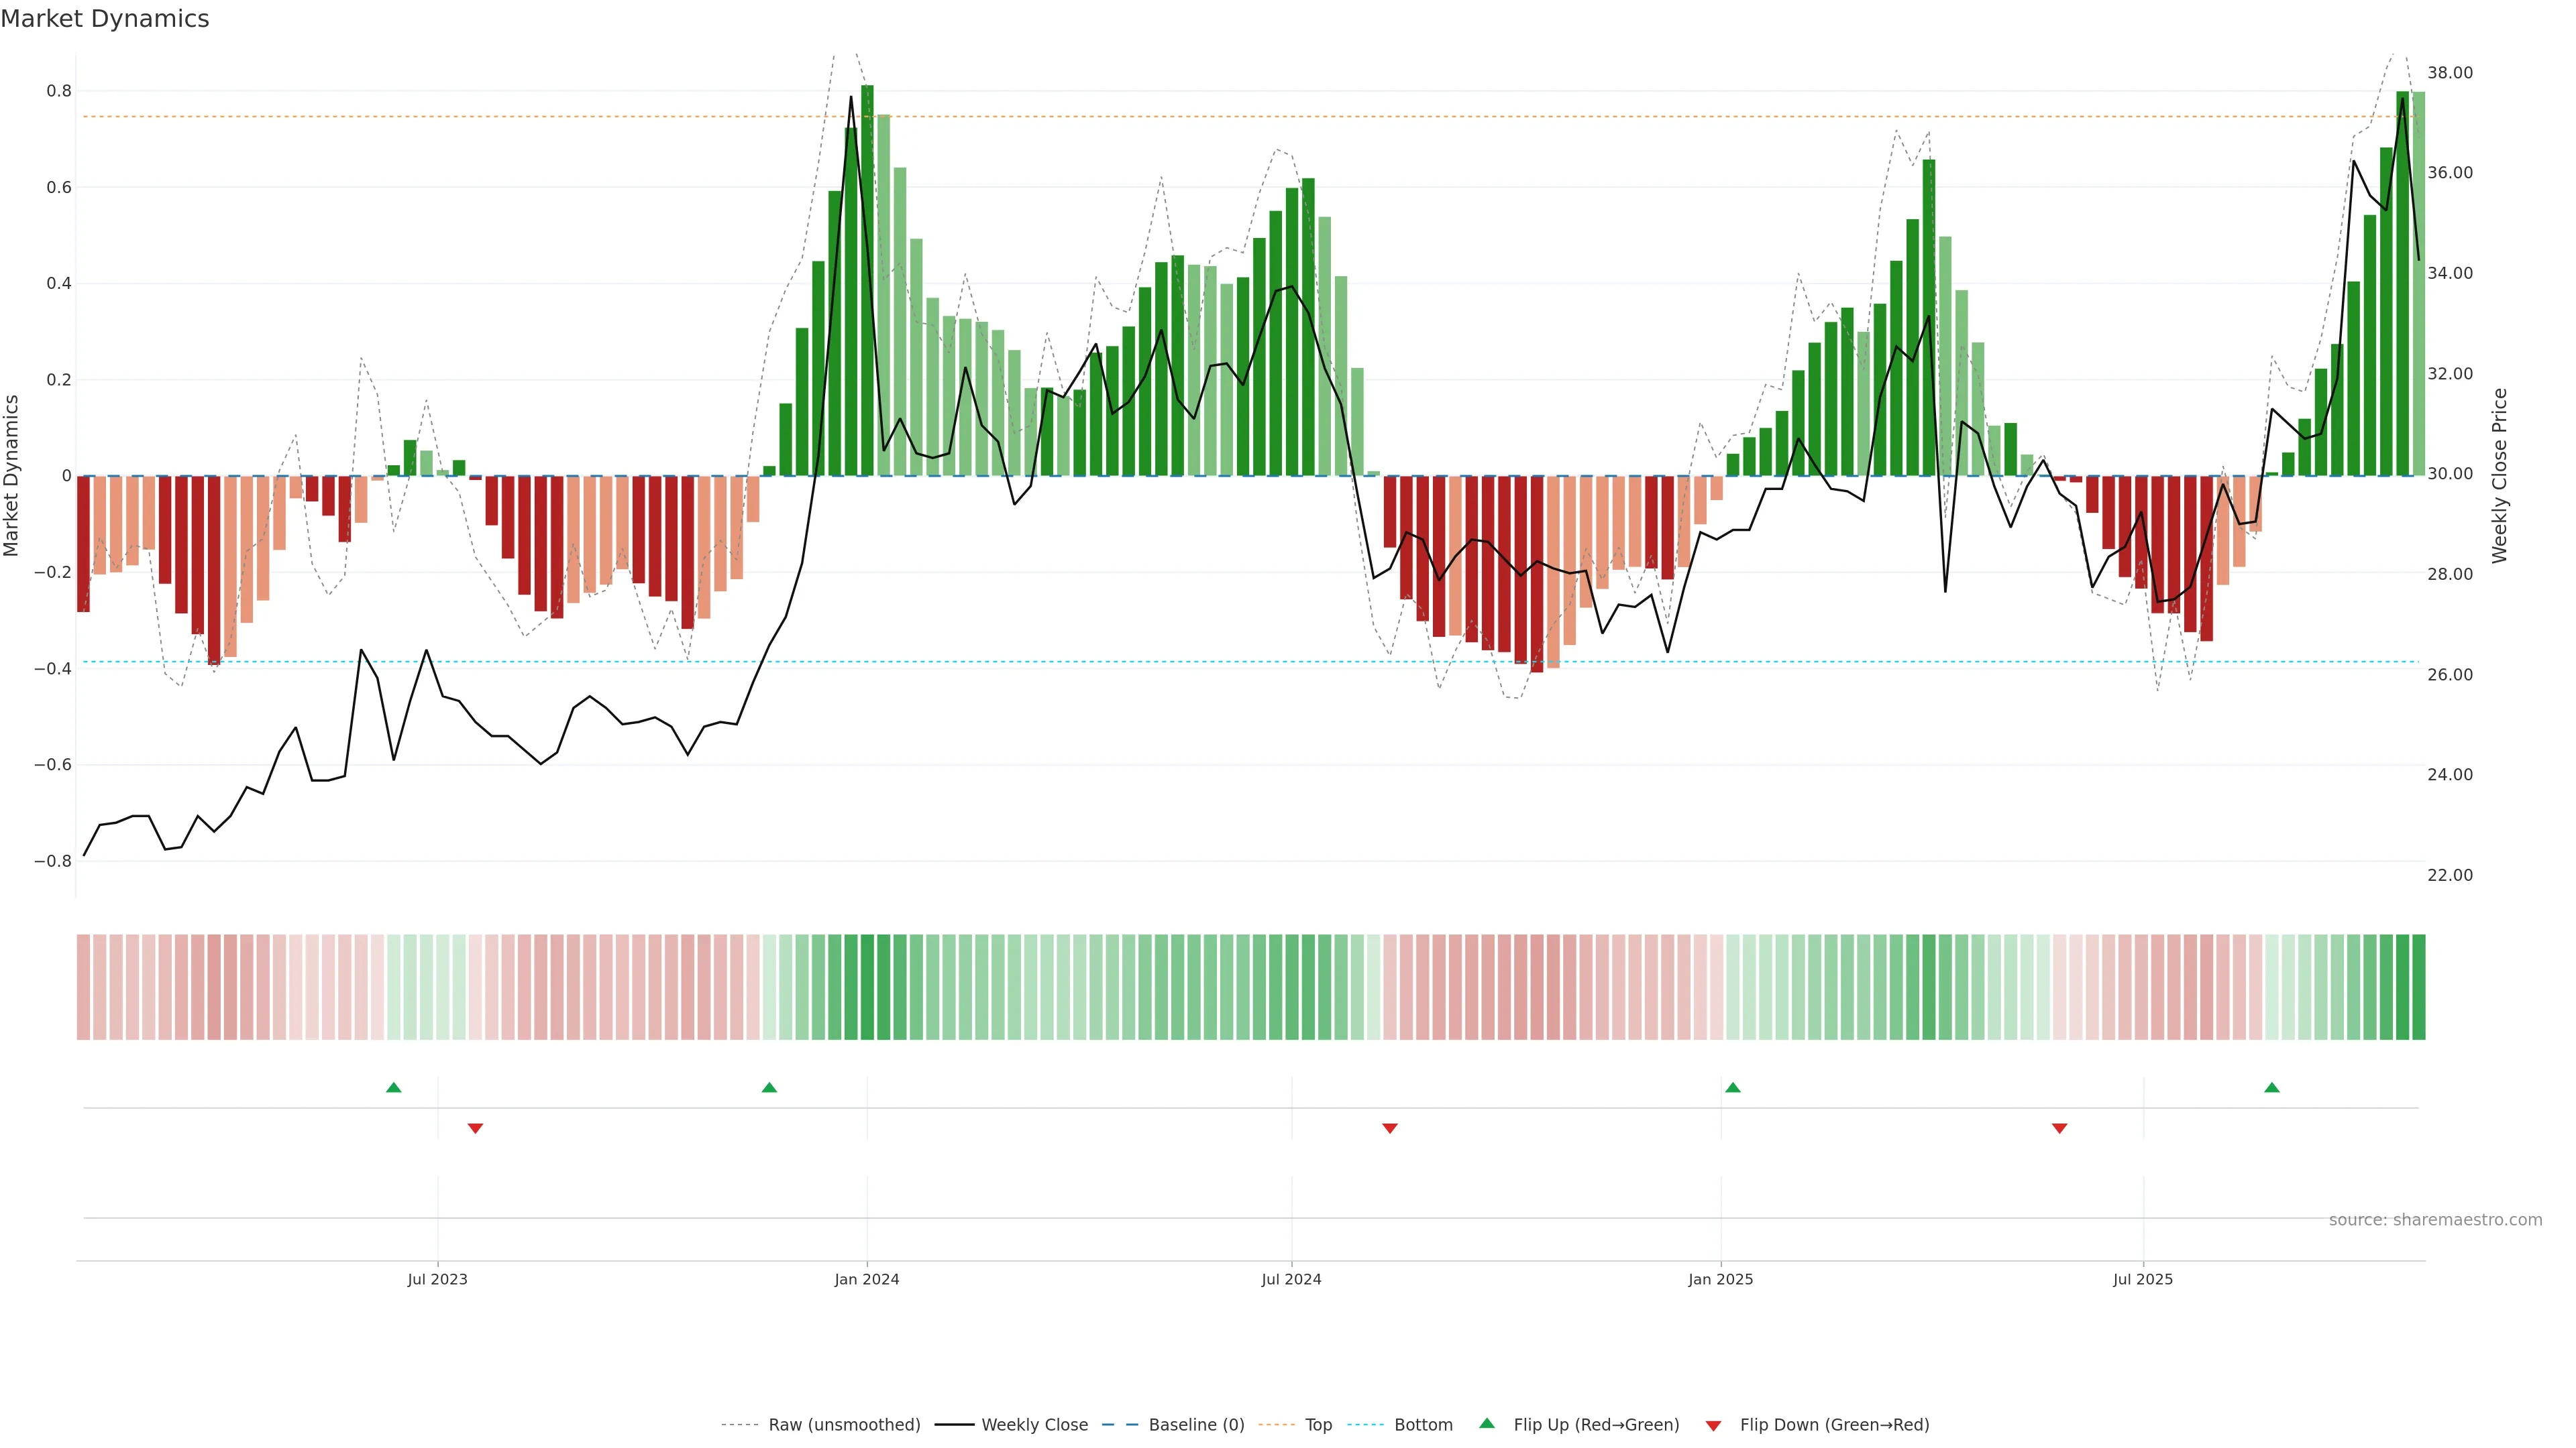This screenshot has width=2576, height=1448.
Task: Click the green flip-up triangle after Jul 2025
Action: (x=2272, y=1087)
